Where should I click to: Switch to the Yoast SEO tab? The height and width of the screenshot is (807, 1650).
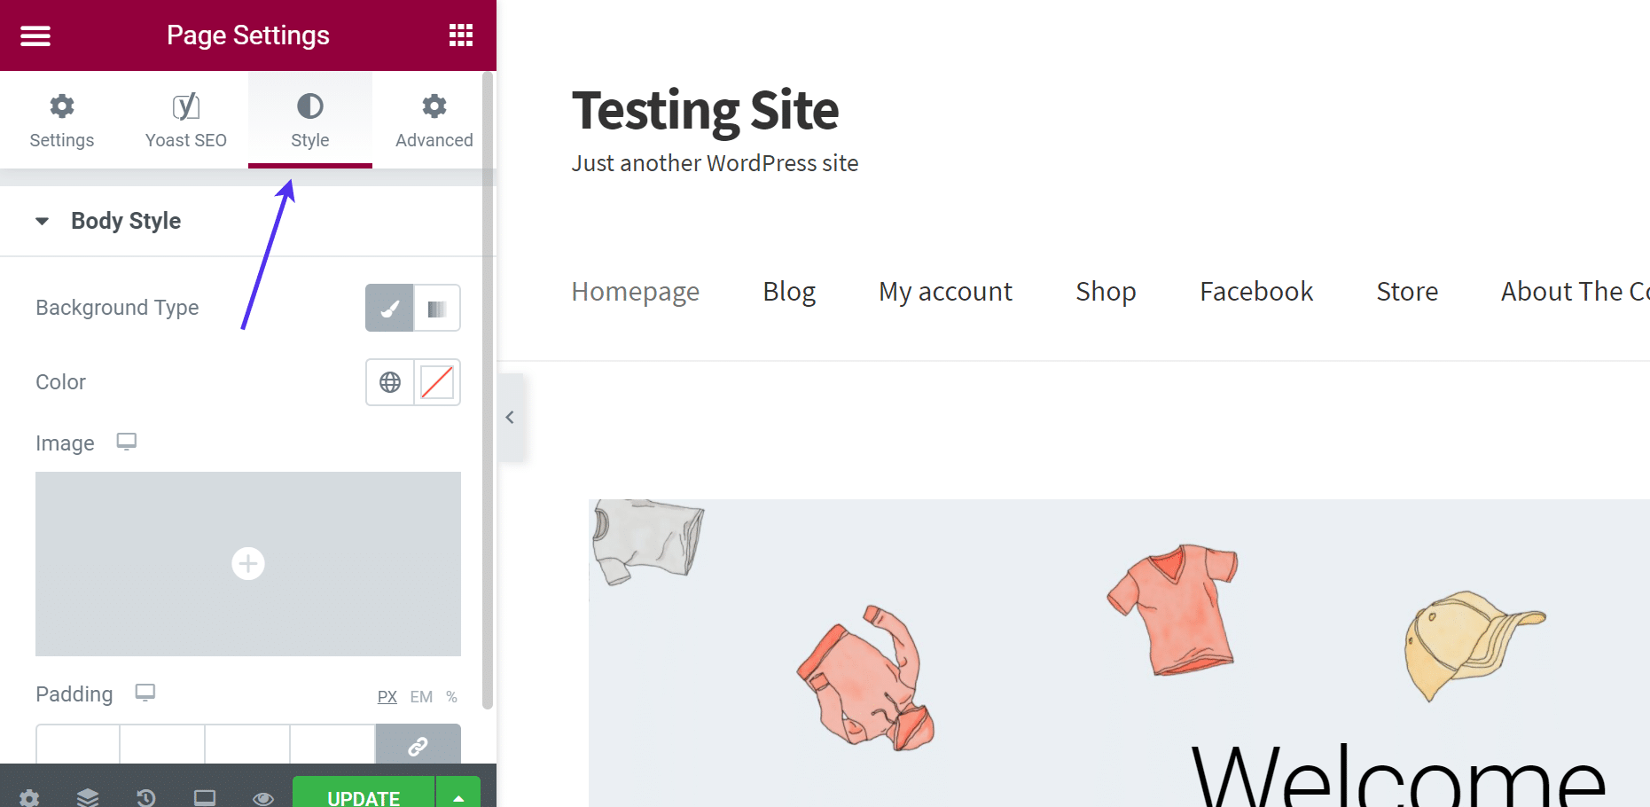186,120
